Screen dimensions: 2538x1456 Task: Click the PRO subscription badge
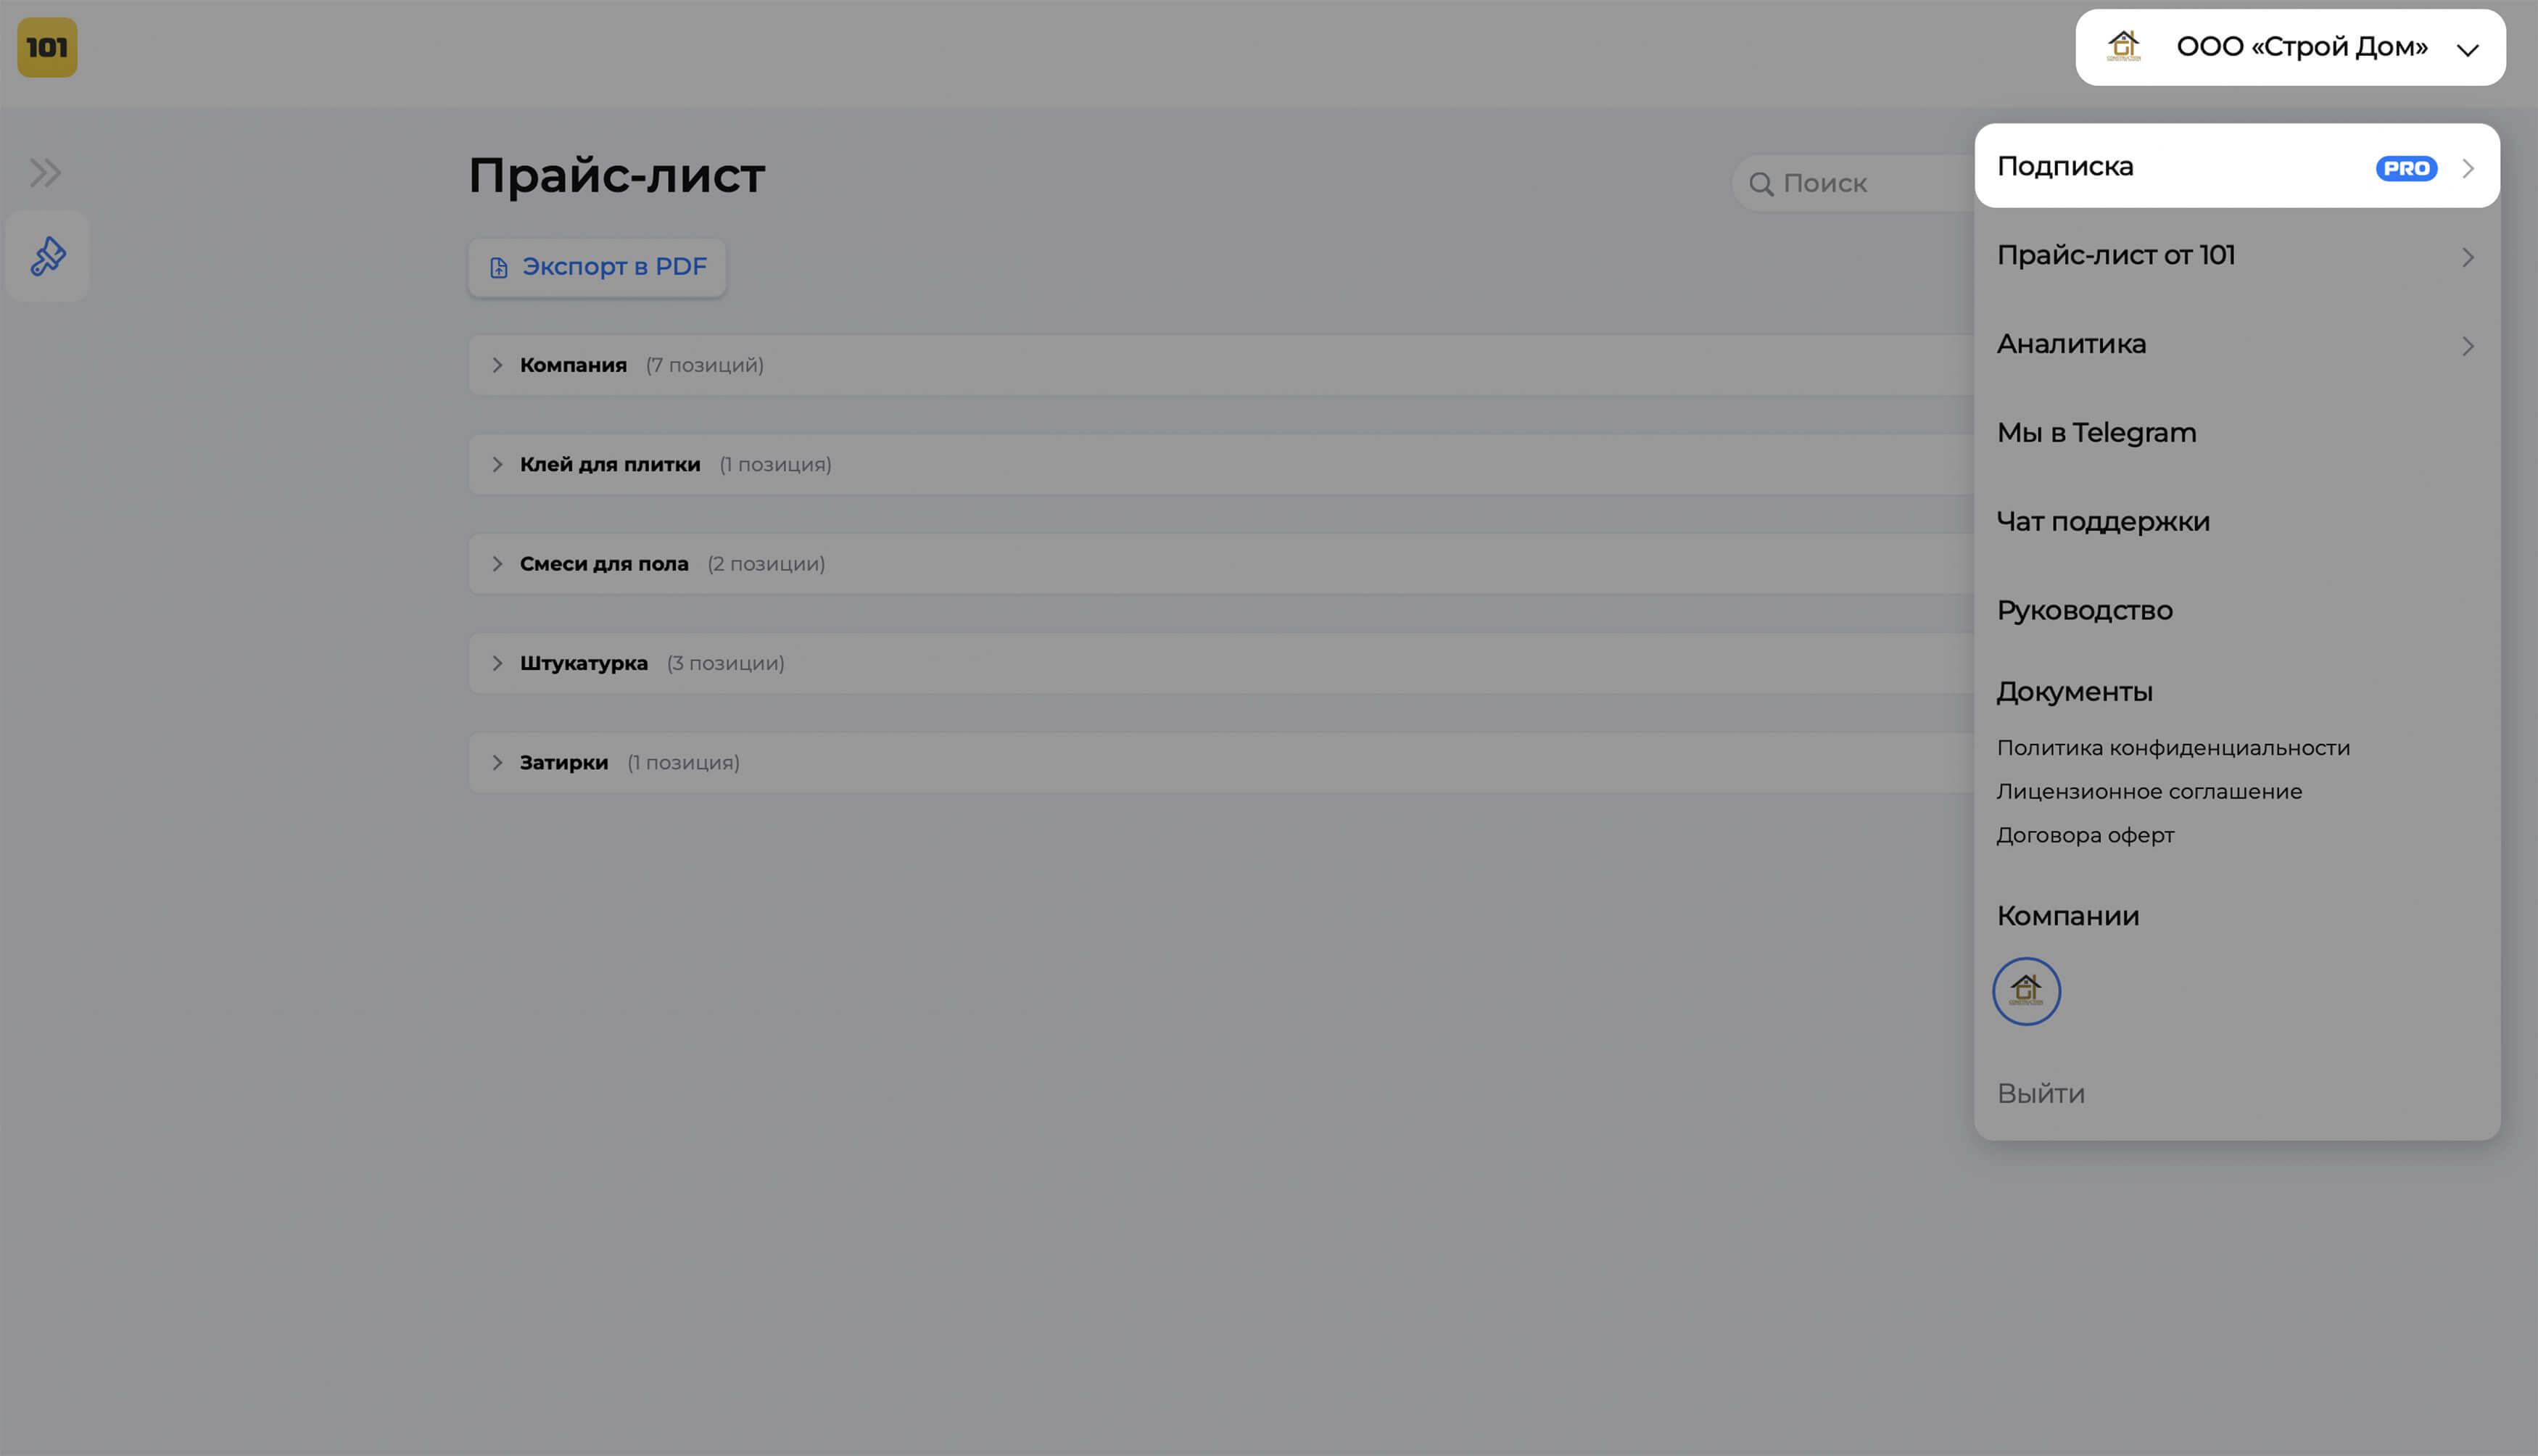(2406, 168)
